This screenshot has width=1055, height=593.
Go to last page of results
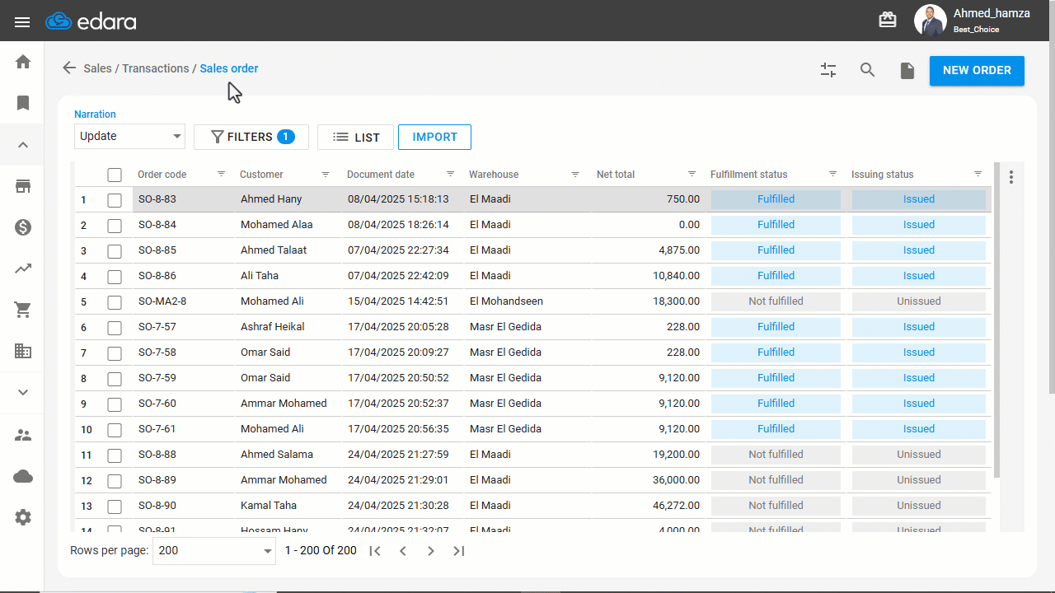click(x=459, y=551)
